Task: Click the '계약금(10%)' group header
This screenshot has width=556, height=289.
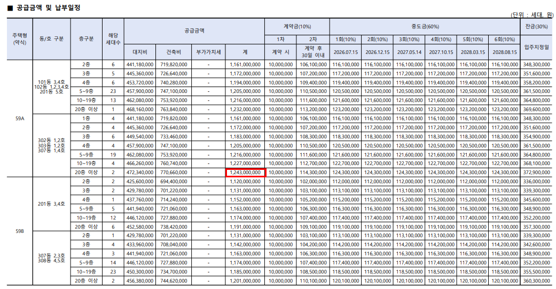Action: click(x=297, y=27)
